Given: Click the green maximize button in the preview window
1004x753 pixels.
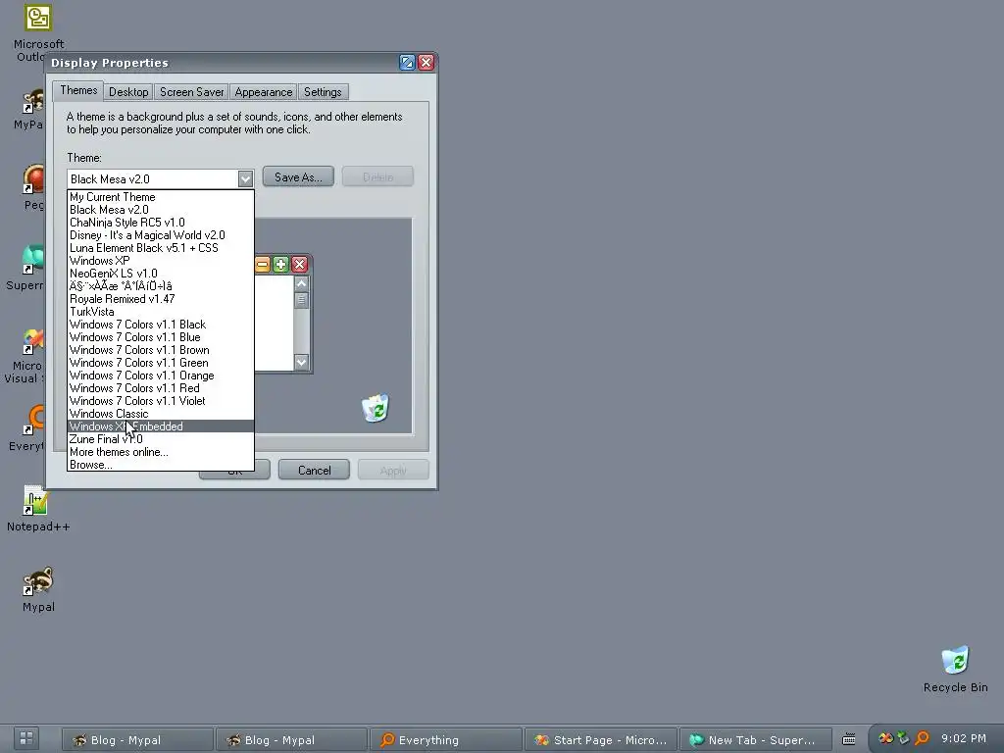Looking at the screenshot, I should 280,265.
